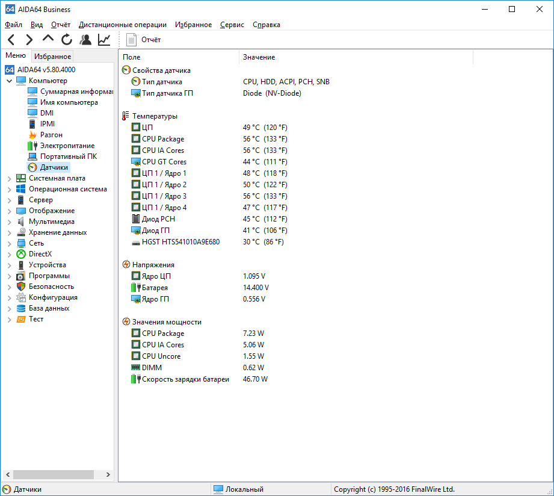The image size is (554, 496).
Task: Click the Значения мощности group icon
Action: coord(126,321)
